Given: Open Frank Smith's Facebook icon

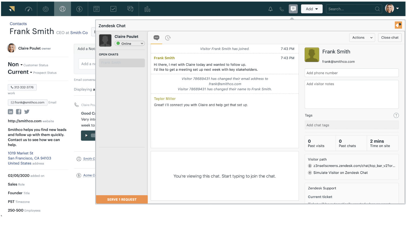Looking at the screenshot, I should coord(19,112).
